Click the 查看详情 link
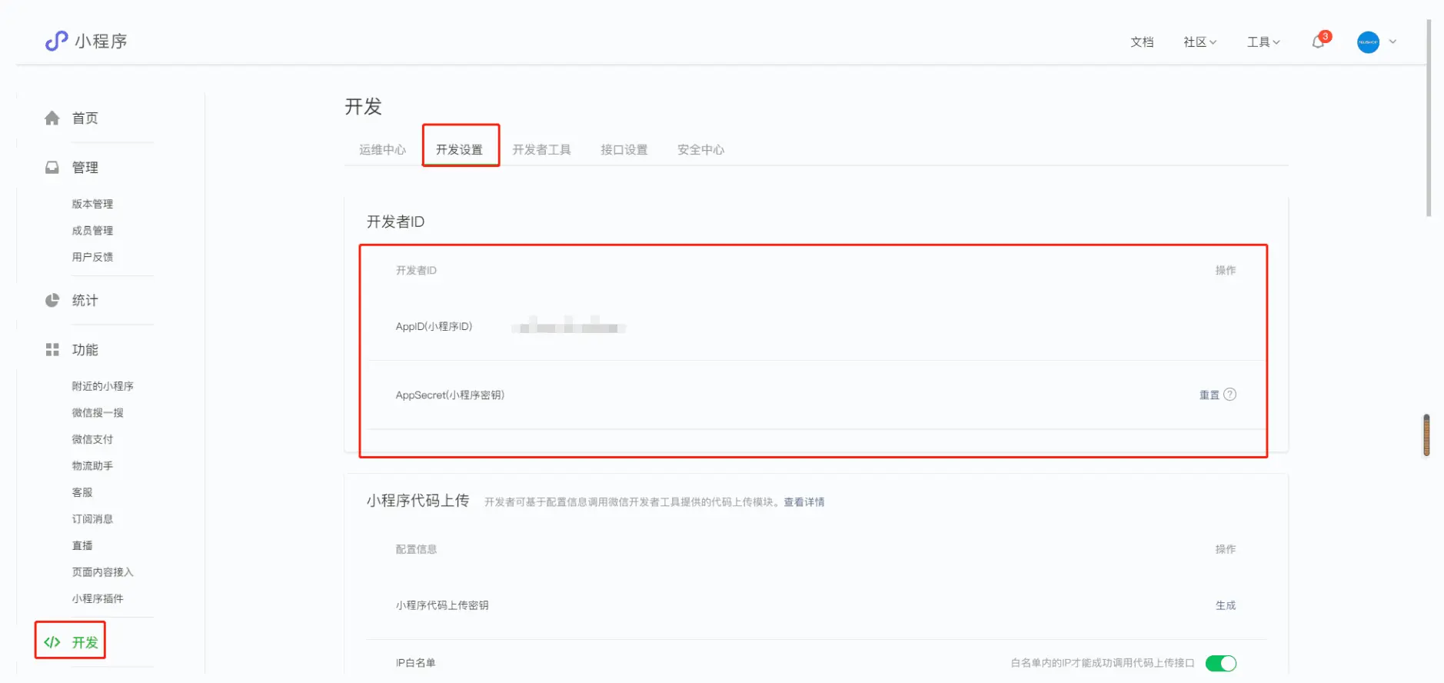Screen dimensions: 1444x683 click(x=804, y=502)
